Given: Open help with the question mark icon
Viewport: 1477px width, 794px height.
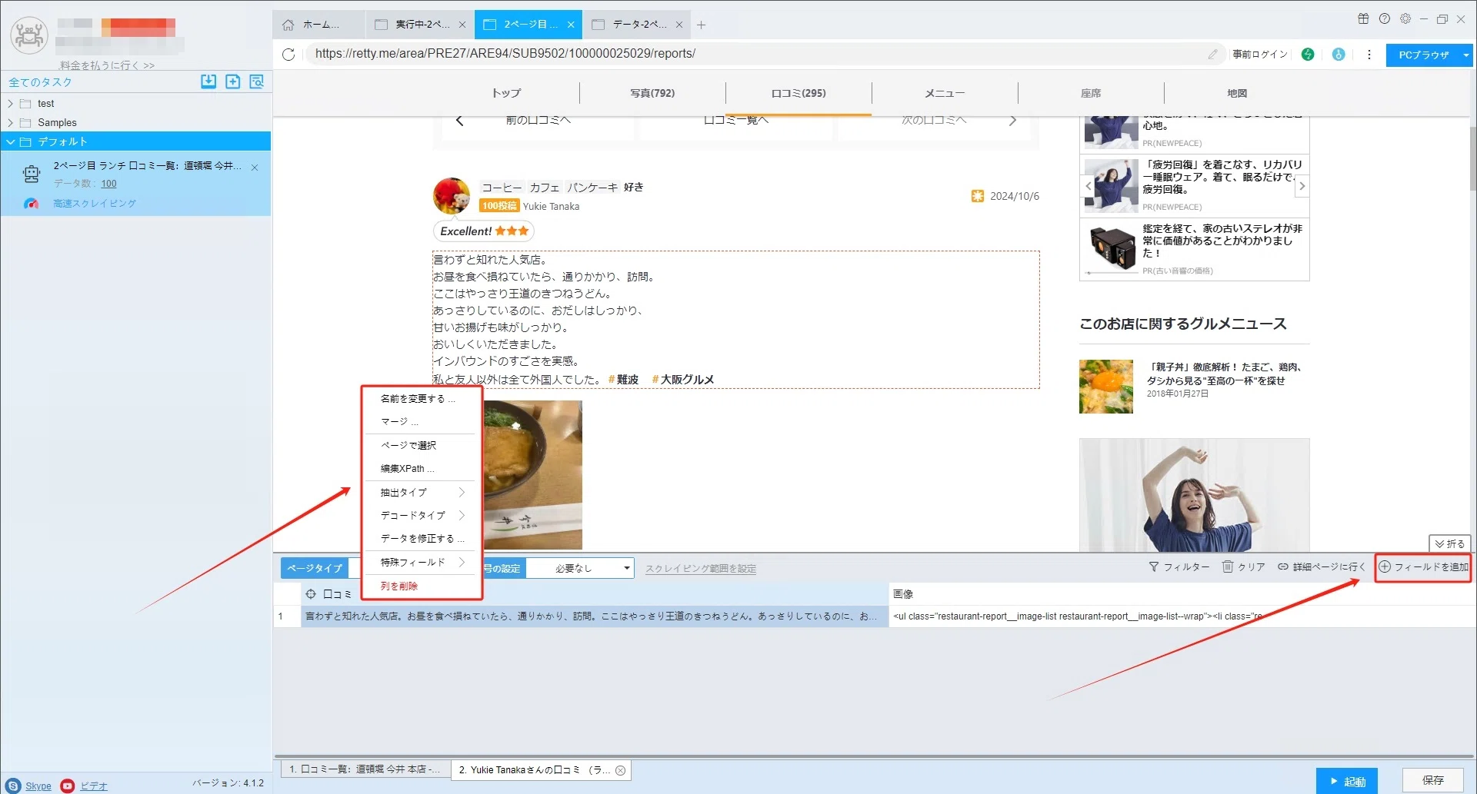Looking at the screenshot, I should click(1385, 19).
